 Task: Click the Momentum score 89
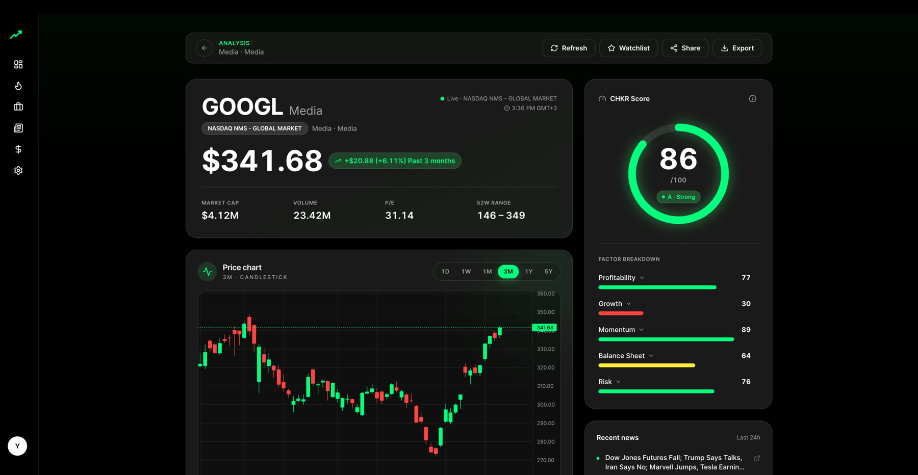tap(746, 330)
